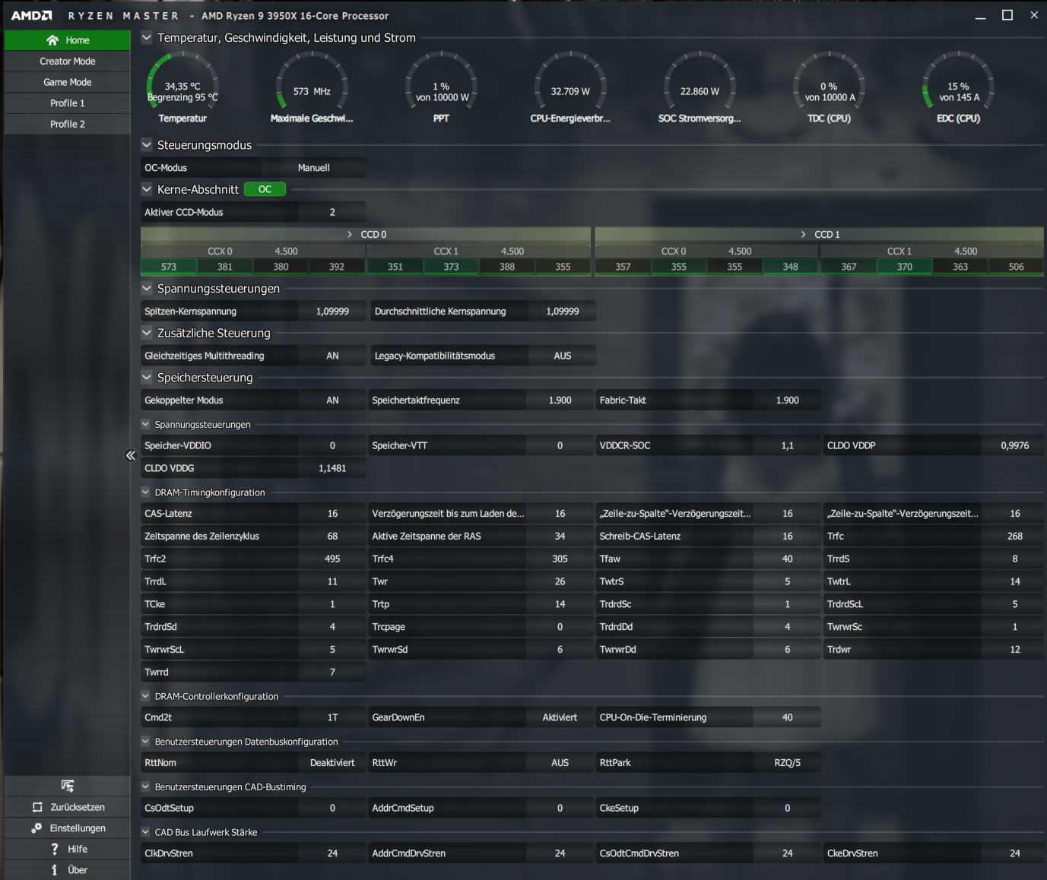The width and height of the screenshot is (1047, 880).
Task: Toggle GearDownEn Aktiviert value
Action: [x=560, y=717]
